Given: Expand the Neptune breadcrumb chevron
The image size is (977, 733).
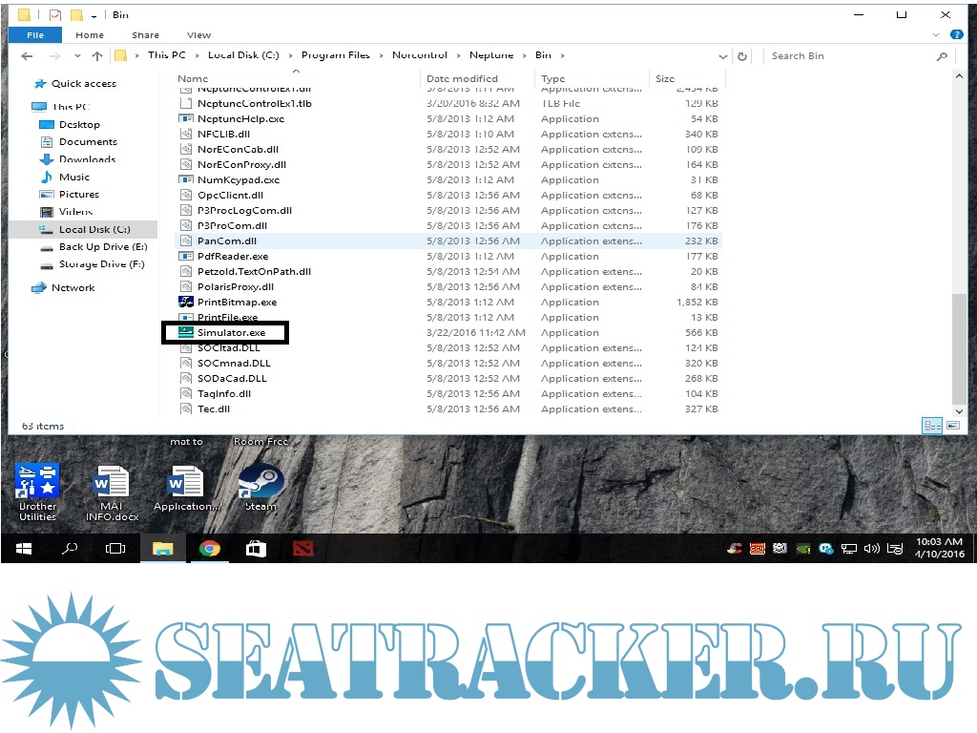Looking at the screenshot, I should [x=523, y=55].
